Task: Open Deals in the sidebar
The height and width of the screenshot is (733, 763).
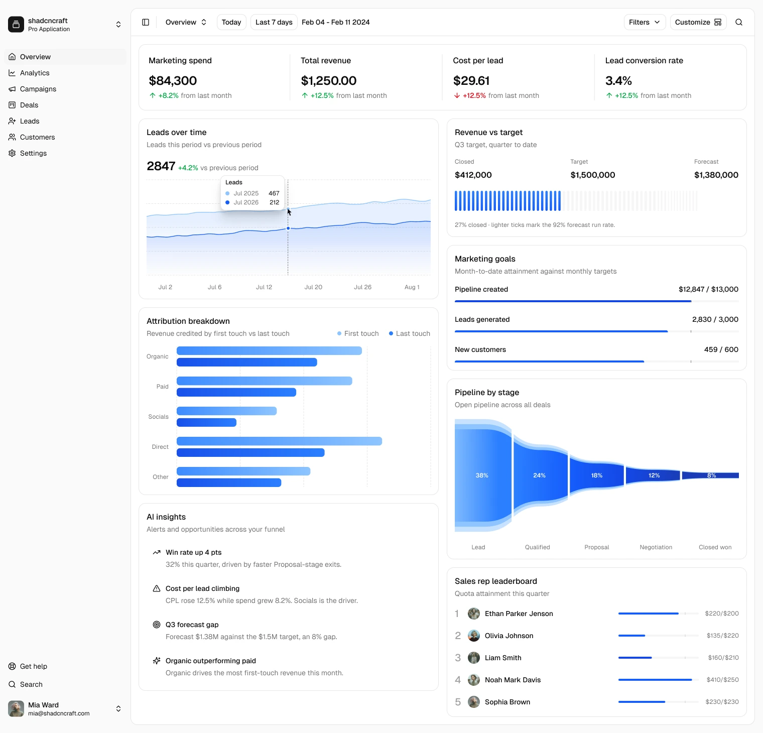Action: (65, 105)
